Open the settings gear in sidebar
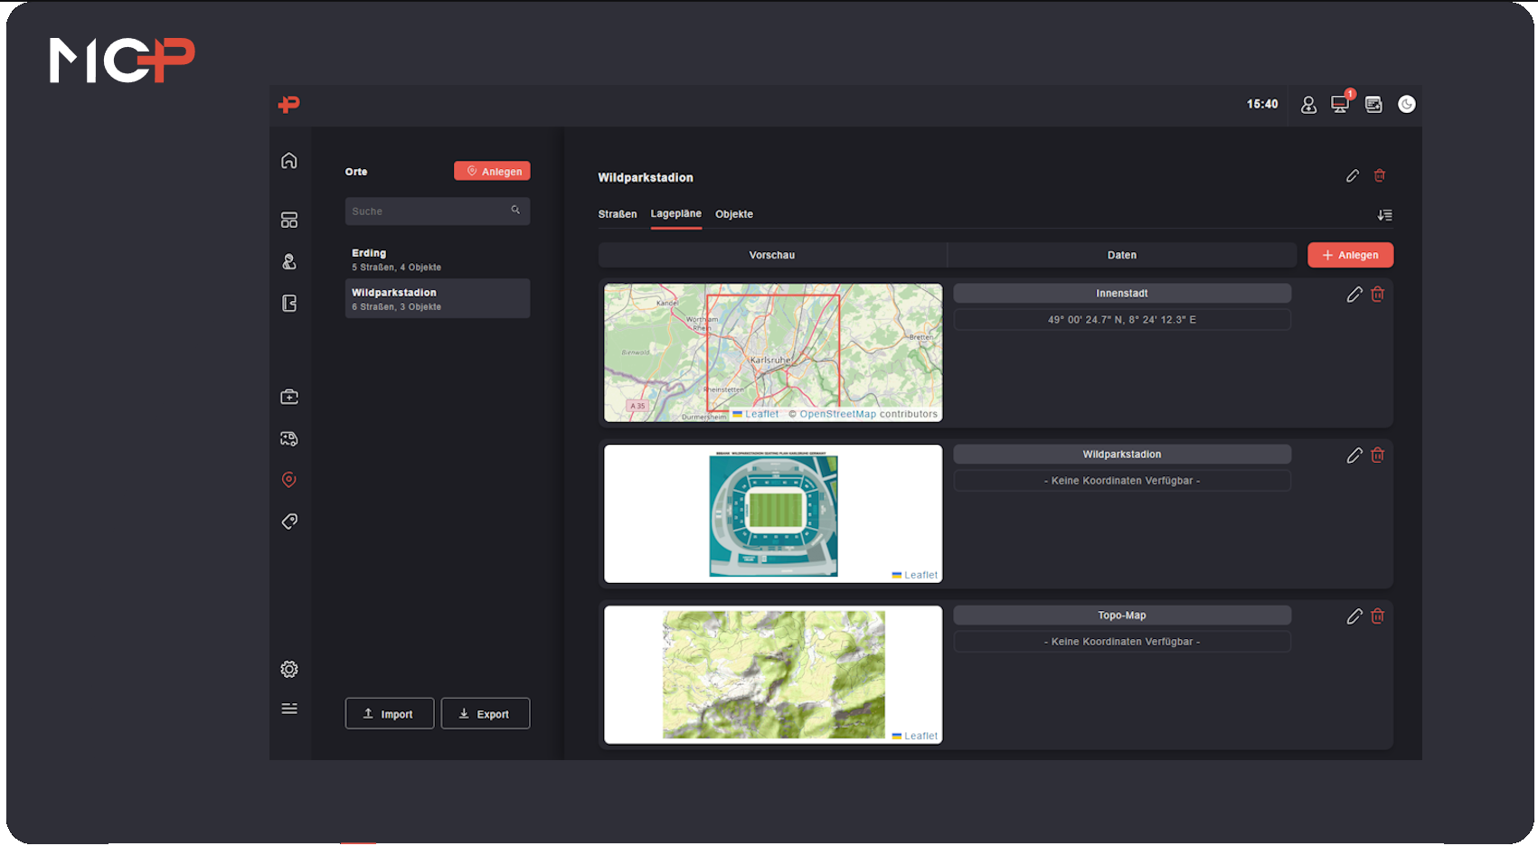Viewport: 1538px width, 846px height. [x=289, y=670]
